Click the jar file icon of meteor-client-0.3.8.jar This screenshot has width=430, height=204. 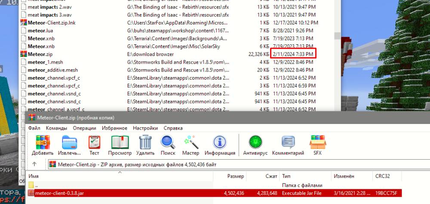pos(31,193)
